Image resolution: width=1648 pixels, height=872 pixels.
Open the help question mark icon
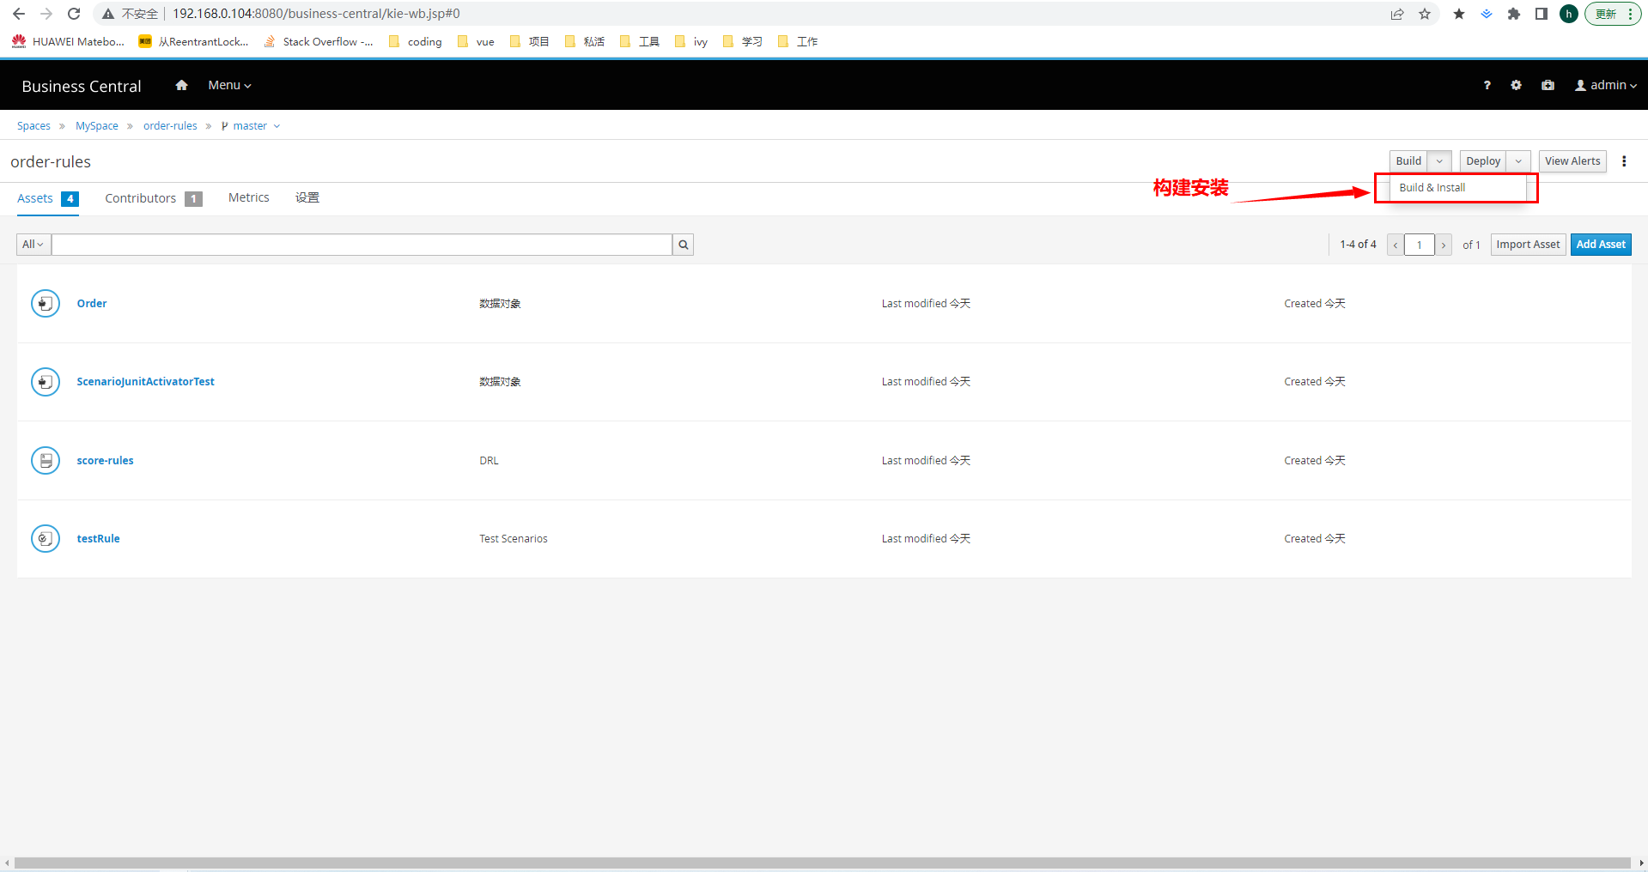coord(1487,85)
